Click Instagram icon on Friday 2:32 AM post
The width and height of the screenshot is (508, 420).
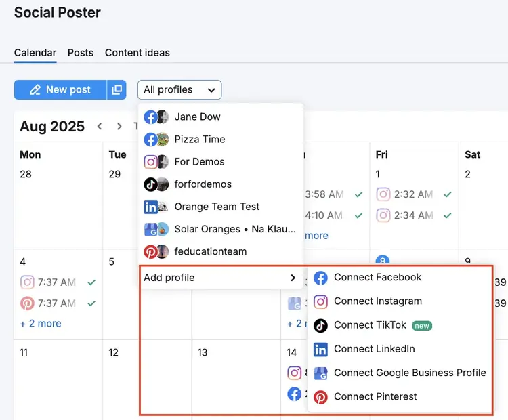point(383,194)
